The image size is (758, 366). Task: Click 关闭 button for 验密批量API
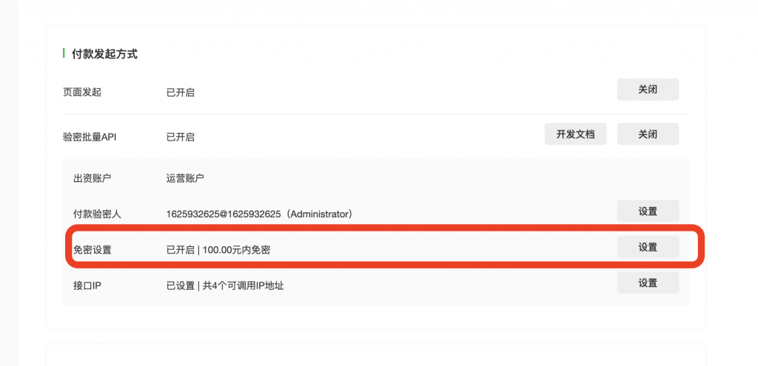pyautogui.click(x=648, y=134)
